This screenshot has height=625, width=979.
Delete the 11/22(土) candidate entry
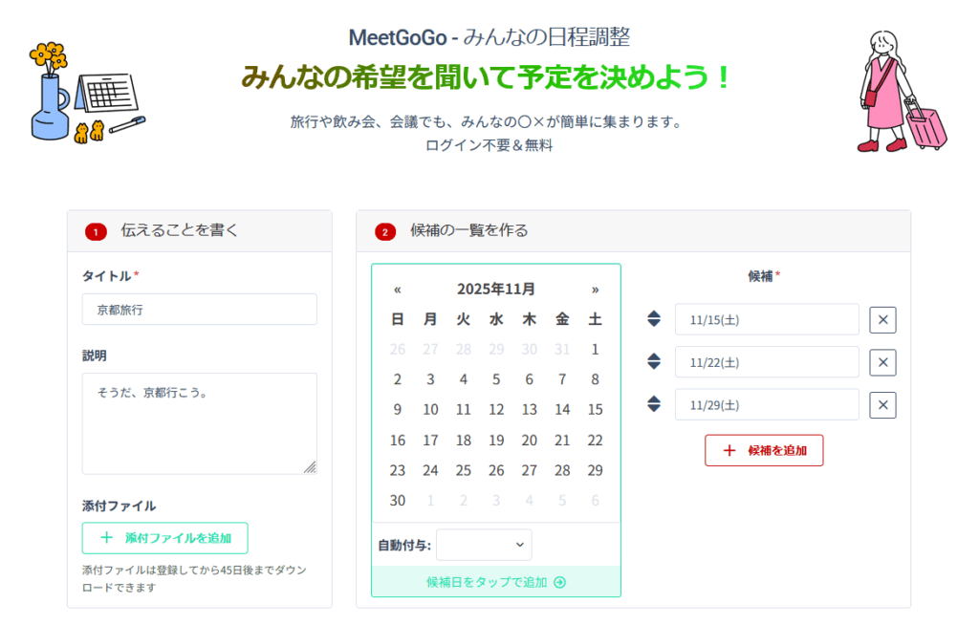pos(882,362)
